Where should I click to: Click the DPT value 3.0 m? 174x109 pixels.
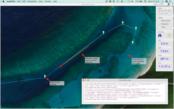click(164, 43)
